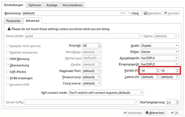Open the Ausgabegerät hw:DSP,0 dropdown
This screenshot has height=117, width=185.
[160, 58]
